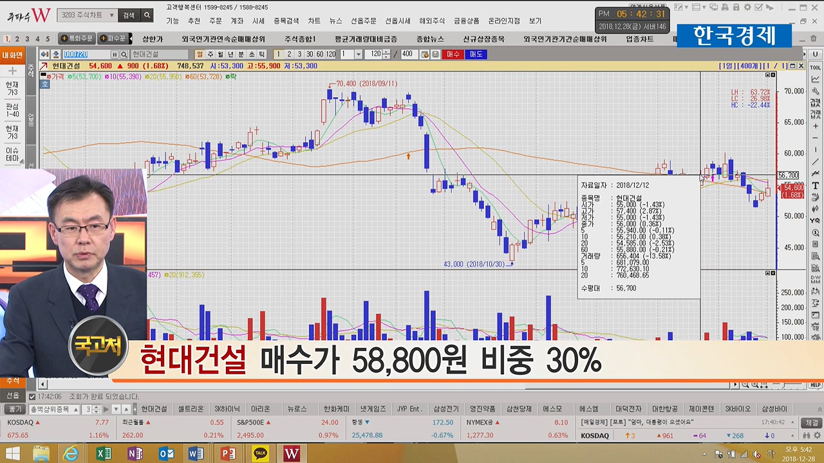
Task: Open the 주문 menu in the menu bar
Action: coord(216,21)
